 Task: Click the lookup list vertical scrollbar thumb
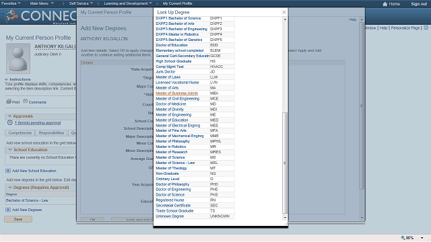coord(285,163)
